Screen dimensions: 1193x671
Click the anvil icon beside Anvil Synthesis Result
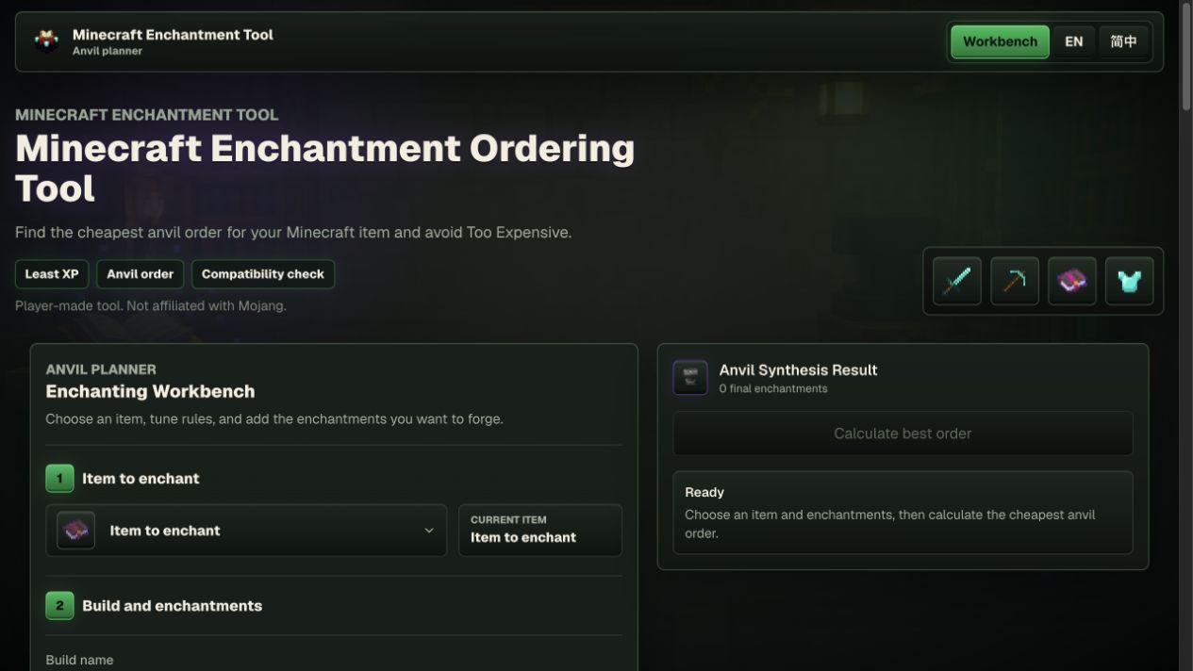click(x=690, y=378)
